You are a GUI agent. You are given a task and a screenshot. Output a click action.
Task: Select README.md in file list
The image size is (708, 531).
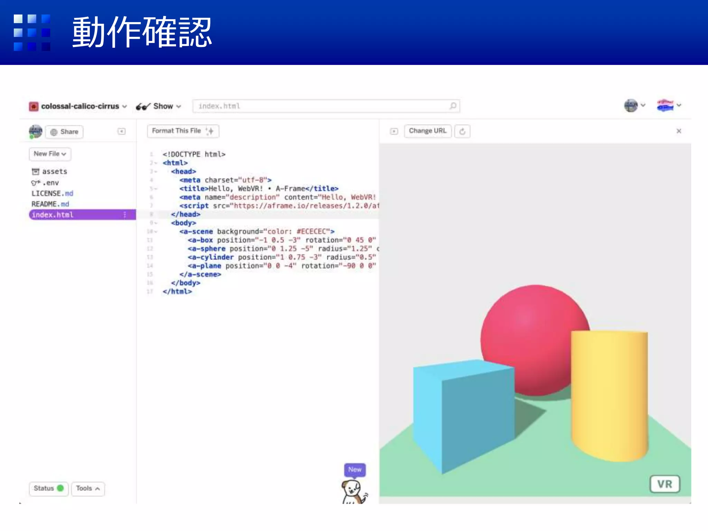click(50, 204)
